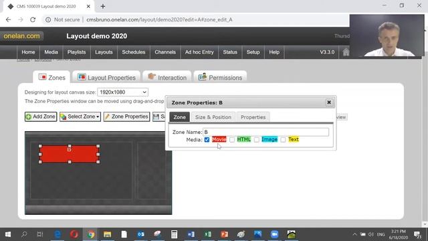Image resolution: width=428 pixels, height=241 pixels.
Task: Click the Add Zone button
Action: [41, 116]
